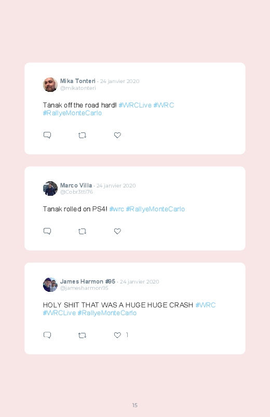The width and height of the screenshot is (270, 417).
Task: Open Marco Villa's profile avatar
Action: (x=50, y=189)
